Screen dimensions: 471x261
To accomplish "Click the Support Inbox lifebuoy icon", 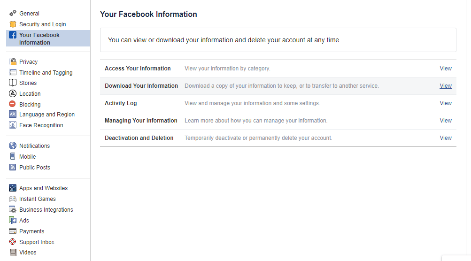I will [13, 242].
